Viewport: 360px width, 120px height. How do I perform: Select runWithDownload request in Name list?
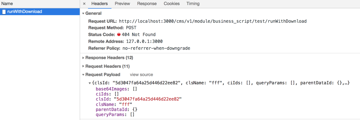point(25,12)
